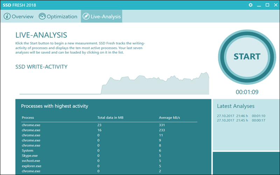Select chrome.exe row averaging 9 kB/s
This screenshot has height=175, width=280.
coord(109,140)
